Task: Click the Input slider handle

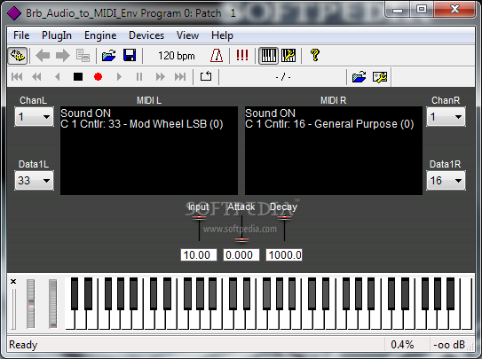Action: (199, 218)
